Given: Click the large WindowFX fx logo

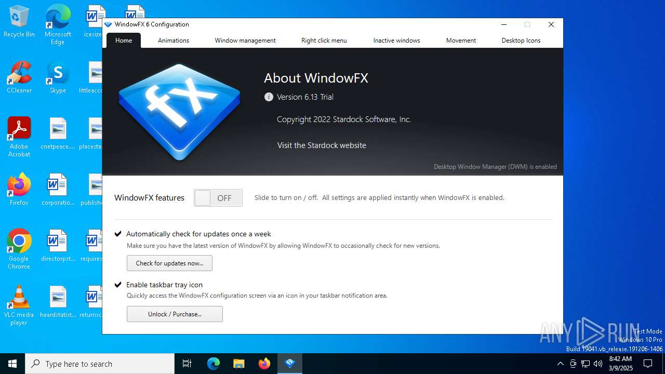Looking at the screenshot, I should pos(179,111).
